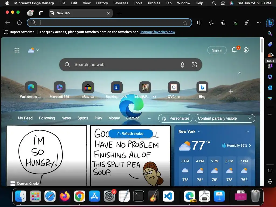Open visual search camera icon
Viewport: 276px width, 207px height.
coord(194,65)
